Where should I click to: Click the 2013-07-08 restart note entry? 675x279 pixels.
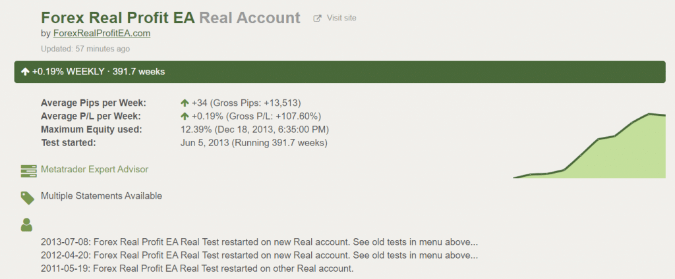click(x=259, y=242)
